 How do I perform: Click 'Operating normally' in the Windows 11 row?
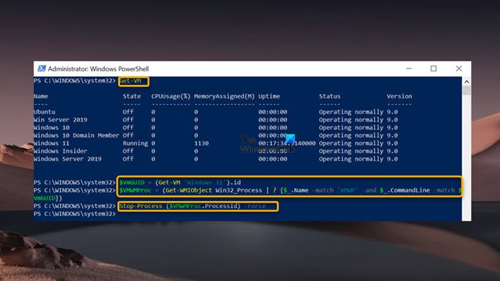click(x=351, y=143)
